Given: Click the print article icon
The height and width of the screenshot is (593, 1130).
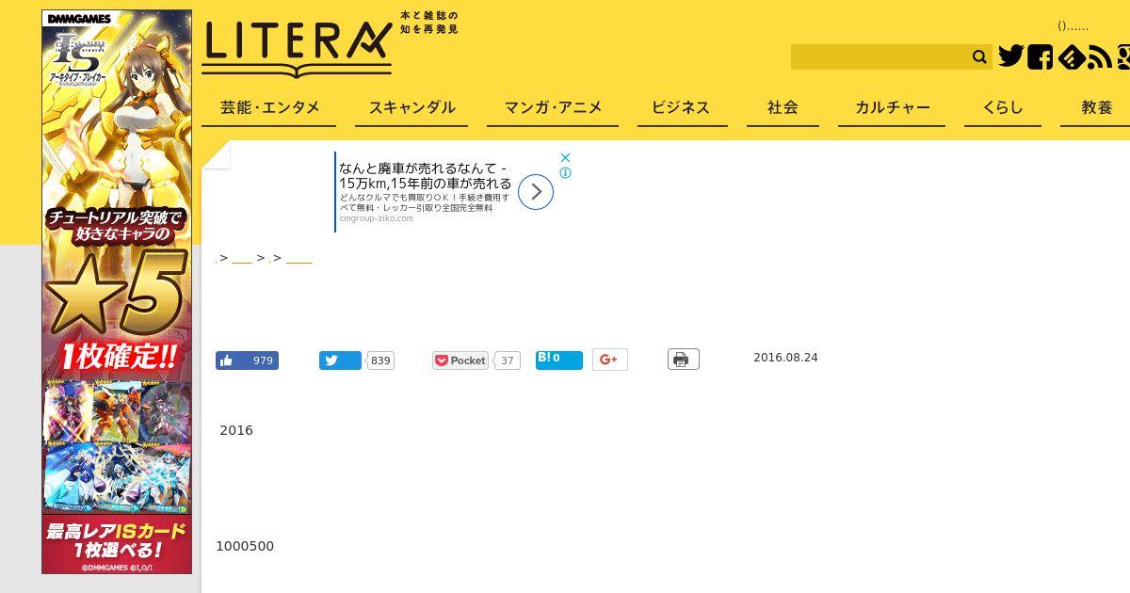Looking at the screenshot, I should (684, 360).
